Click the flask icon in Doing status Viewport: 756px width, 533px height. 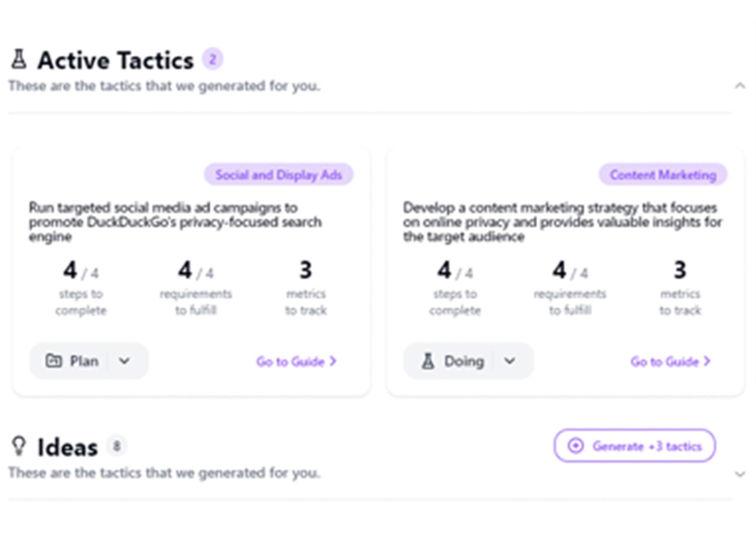pyautogui.click(x=428, y=361)
